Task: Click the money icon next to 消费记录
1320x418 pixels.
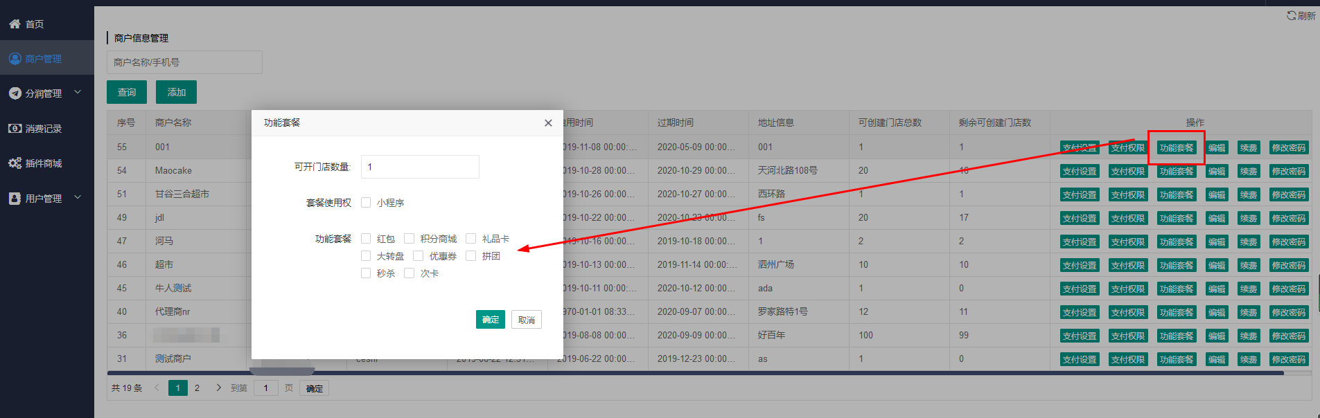Action: [x=15, y=128]
